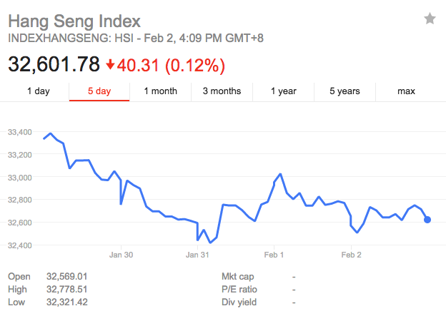446x326 pixels.
Task: Show the 1 year chart
Action: pyautogui.click(x=283, y=91)
